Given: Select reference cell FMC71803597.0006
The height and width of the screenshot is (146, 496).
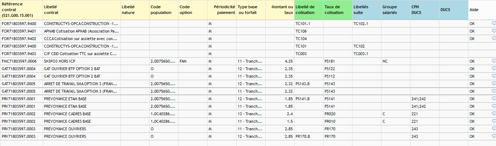Looking at the screenshot, I should (21, 61).
